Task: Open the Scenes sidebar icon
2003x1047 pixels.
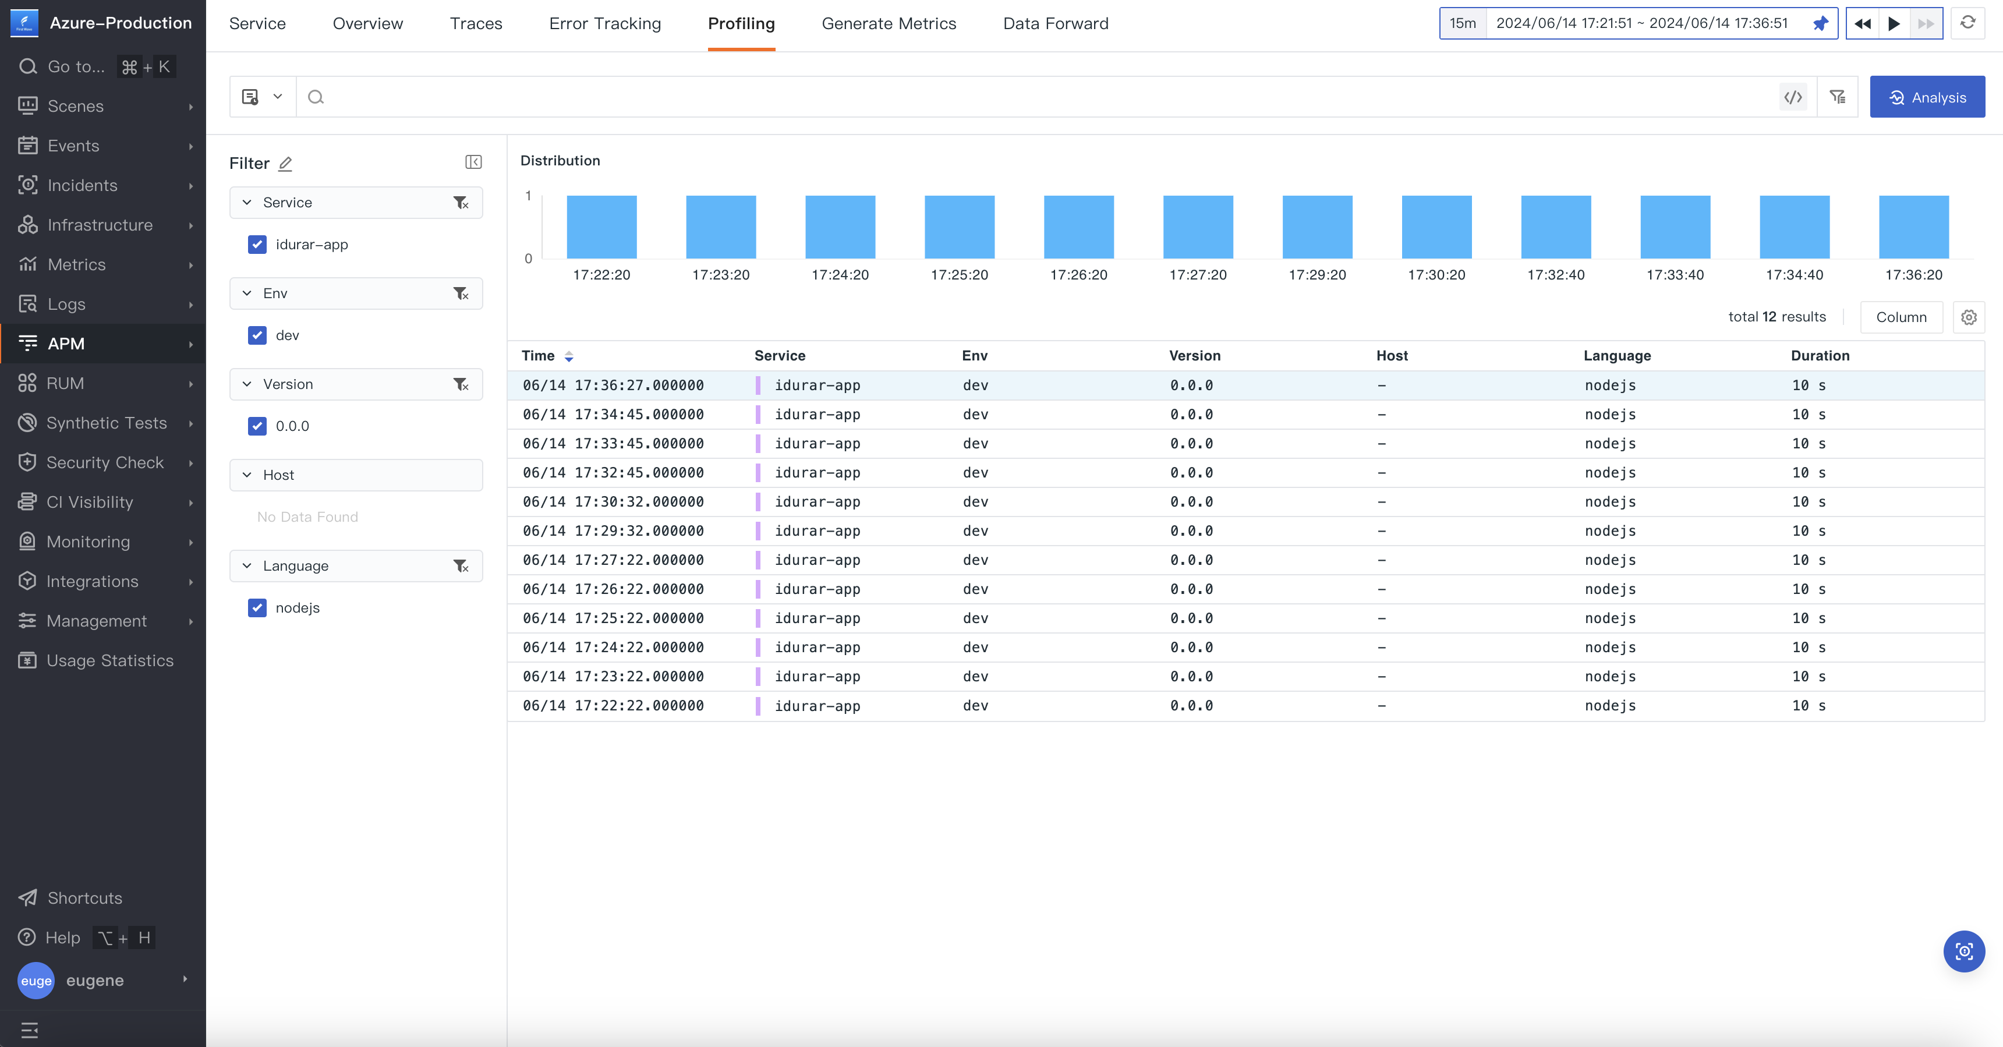Action: pos(28,106)
